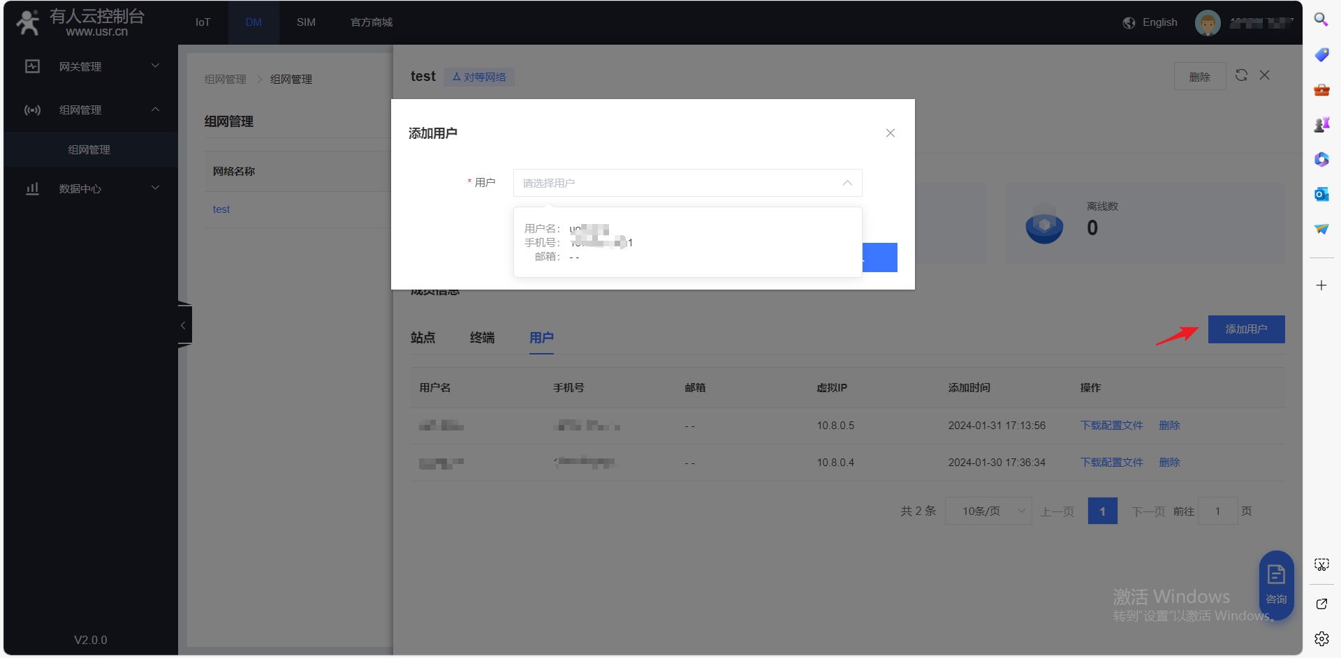Viewport: 1341px width, 658px height.
Task: Click the page jump number input field
Action: [1217, 511]
